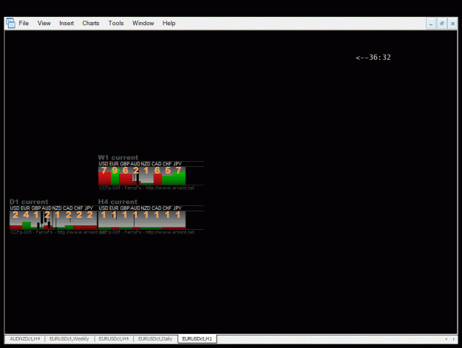Close the chart window
Image resolution: width=462 pixels, height=348 pixels.
[x=452, y=24]
